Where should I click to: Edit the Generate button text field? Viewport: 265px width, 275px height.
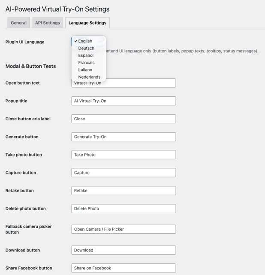tap(123, 137)
